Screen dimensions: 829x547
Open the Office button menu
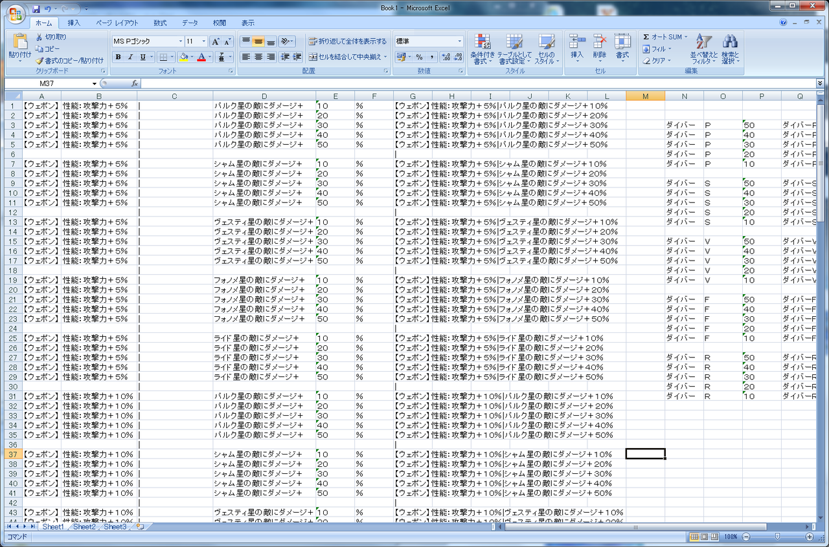pyautogui.click(x=15, y=13)
